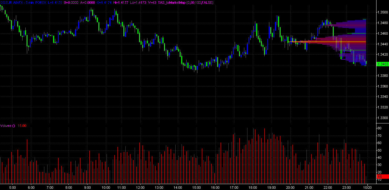
Task: Click the 5:00 time axis label
Action: coord(12,187)
